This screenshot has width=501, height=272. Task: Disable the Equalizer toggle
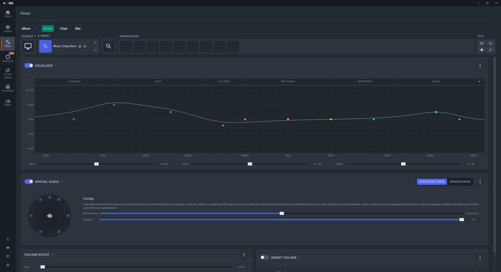click(29, 65)
